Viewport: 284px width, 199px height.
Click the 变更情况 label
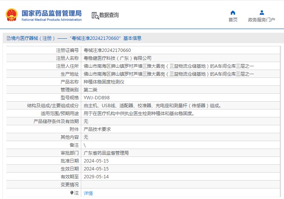click(70, 185)
